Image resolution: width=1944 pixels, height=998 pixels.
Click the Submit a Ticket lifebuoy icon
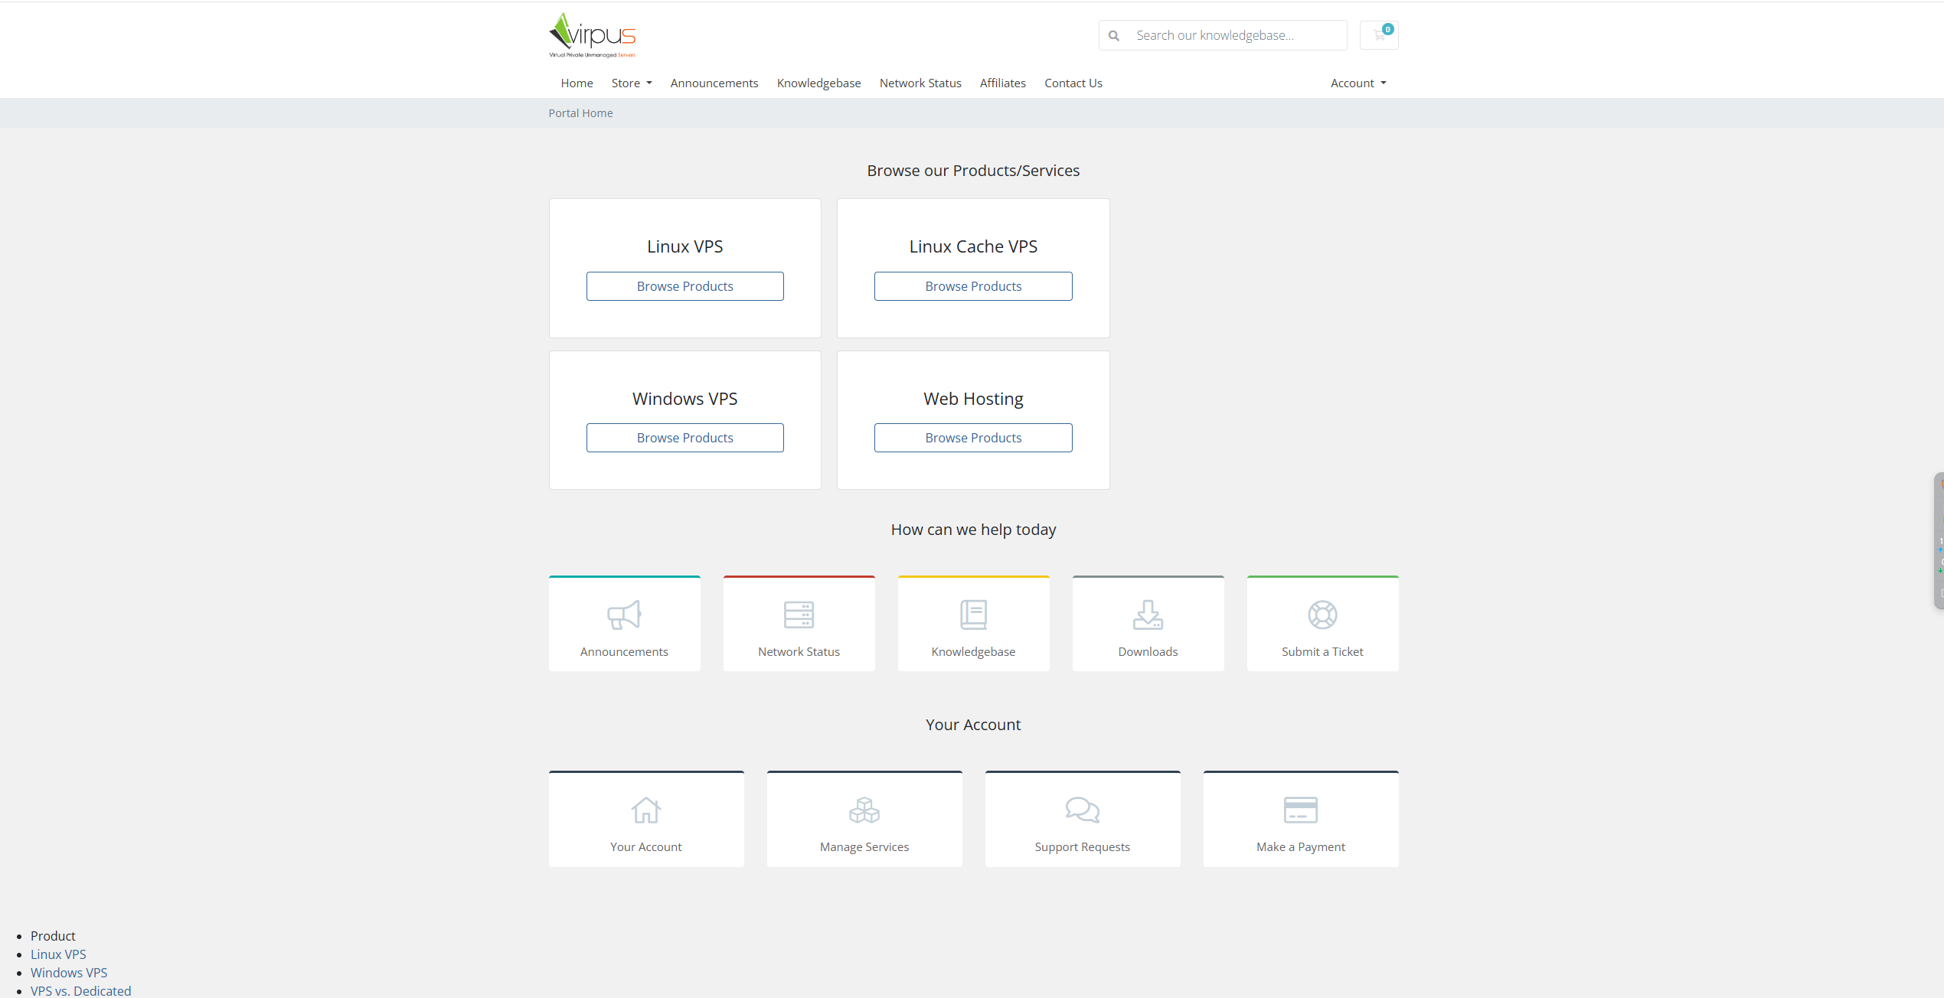click(x=1322, y=615)
